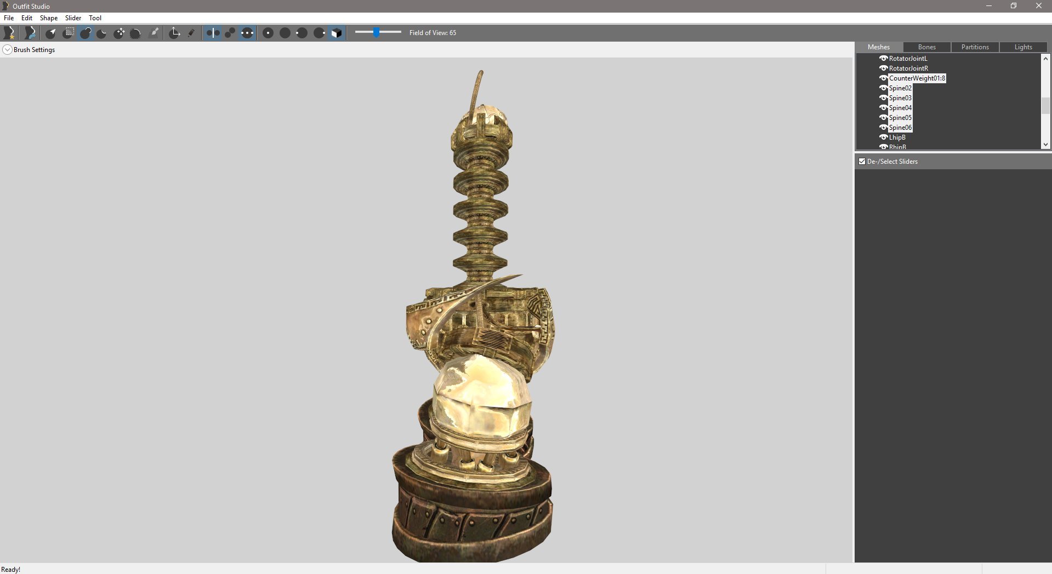Screen dimensions: 1052x574
Task: Select the Spine05 mesh name
Action: pyautogui.click(x=900, y=118)
